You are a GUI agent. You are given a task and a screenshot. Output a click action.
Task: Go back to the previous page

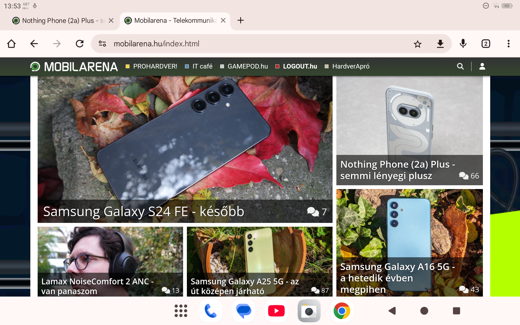tap(34, 44)
